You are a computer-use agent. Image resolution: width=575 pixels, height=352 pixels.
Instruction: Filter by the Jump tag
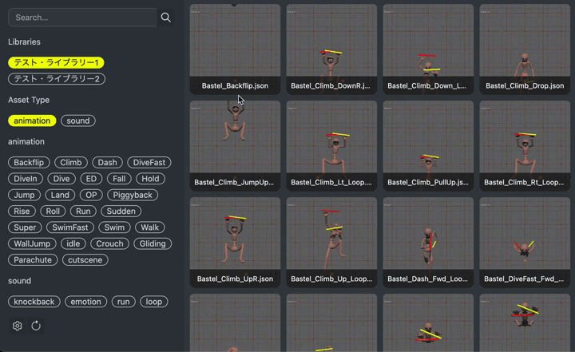[x=24, y=195]
